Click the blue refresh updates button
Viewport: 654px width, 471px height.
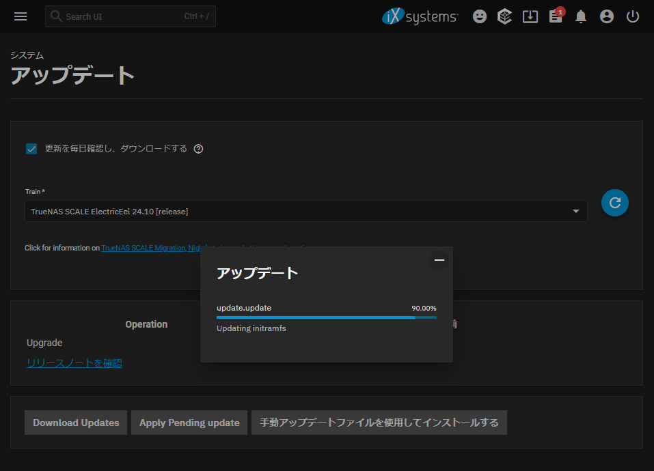coord(615,203)
